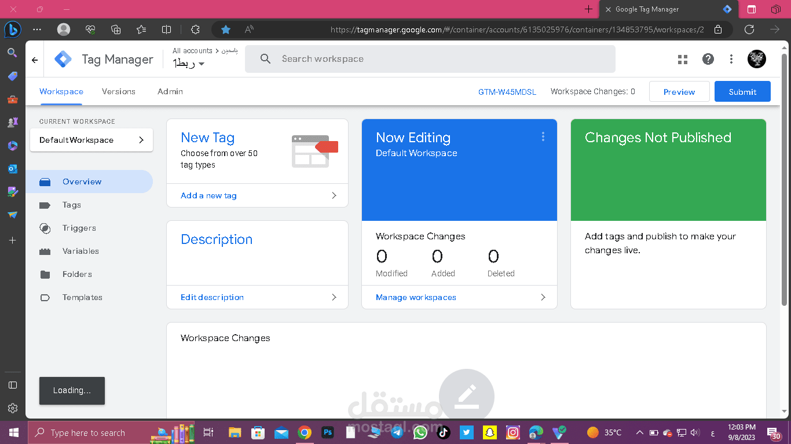The image size is (791, 444).
Task: Open the GTM-W45MDSL container link
Action: (507, 91)
